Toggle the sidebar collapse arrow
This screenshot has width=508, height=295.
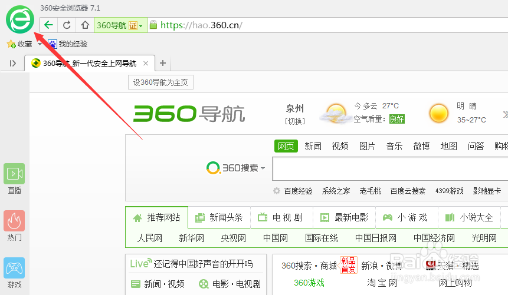tap(12, 63)
